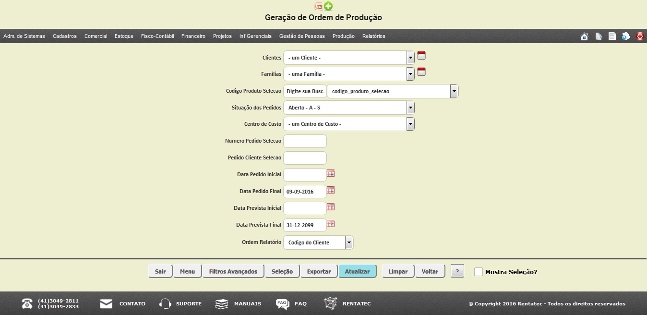Click the Rentatec network logo icon
The image size is (647, 315).
[x=330, y=303]
